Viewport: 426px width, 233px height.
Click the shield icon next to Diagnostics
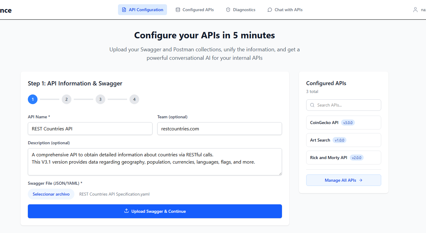click(x=228, y=10)
